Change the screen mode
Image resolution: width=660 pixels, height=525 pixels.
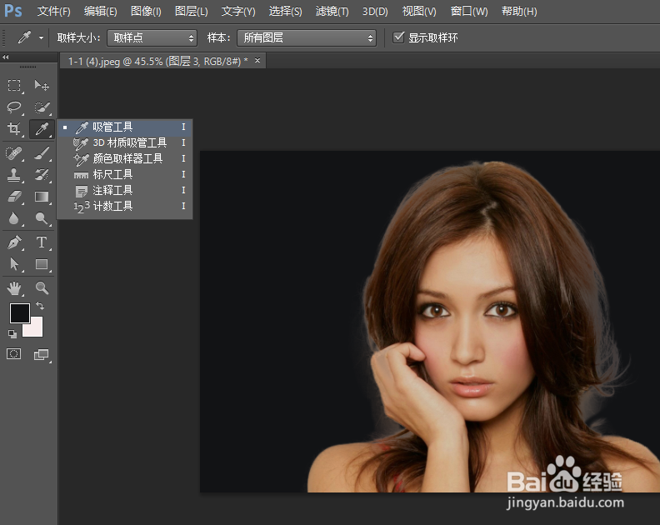(42, 354)
